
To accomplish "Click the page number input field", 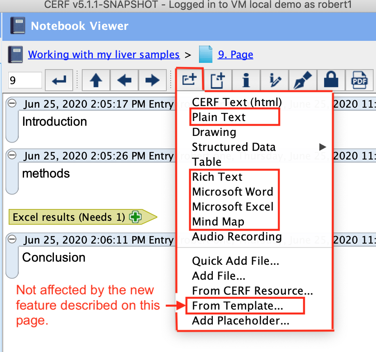I will [25, 81].
